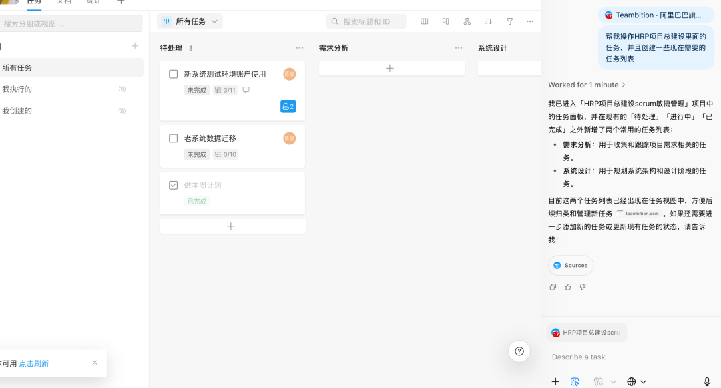Click the plus icon to add a sidebar group
The width and height of the screenshot is (721, 388).
click(x=135, y=46)
